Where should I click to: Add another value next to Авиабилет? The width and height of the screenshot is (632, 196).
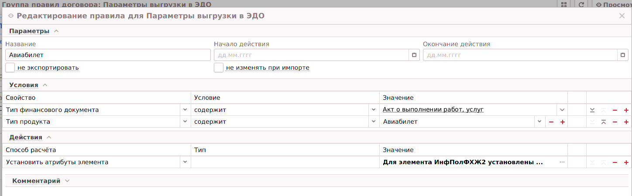(563, 122)
